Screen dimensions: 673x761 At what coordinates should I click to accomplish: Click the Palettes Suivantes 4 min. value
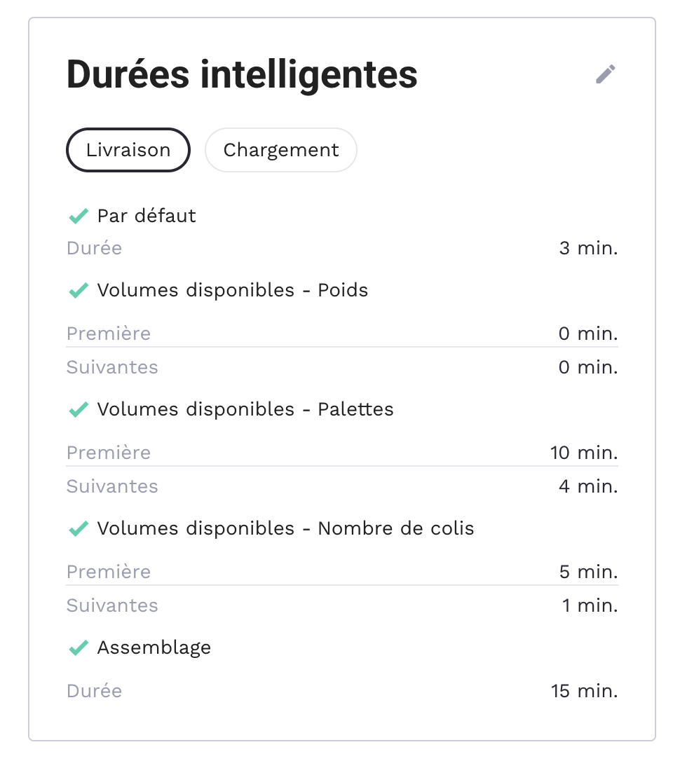click(588, 486)
